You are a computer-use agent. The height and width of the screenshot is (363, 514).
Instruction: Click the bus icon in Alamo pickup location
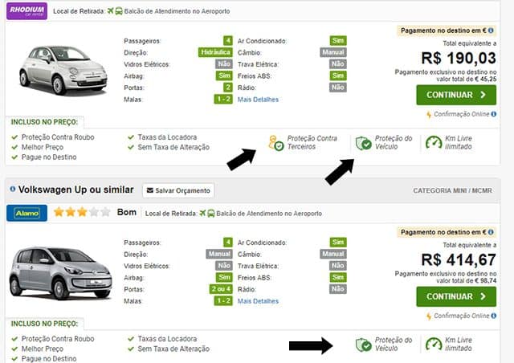(x=211, y=214)
